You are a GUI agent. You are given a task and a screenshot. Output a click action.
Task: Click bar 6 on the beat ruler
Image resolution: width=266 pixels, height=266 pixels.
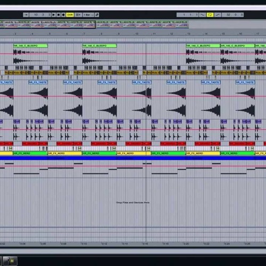(x=66, y=34)
